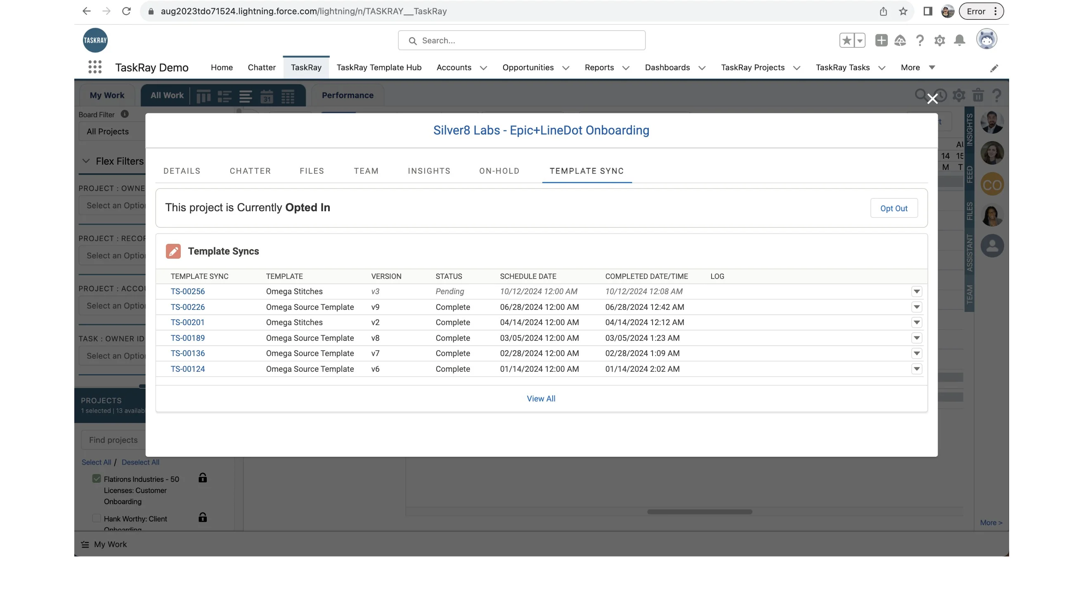Click the Find projects input
This screenshot has width=1083, height=609.
(x=114, y=439)
